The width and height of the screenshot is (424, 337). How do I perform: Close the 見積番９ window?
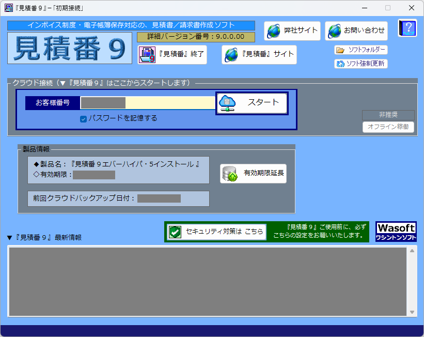(412, 8)
